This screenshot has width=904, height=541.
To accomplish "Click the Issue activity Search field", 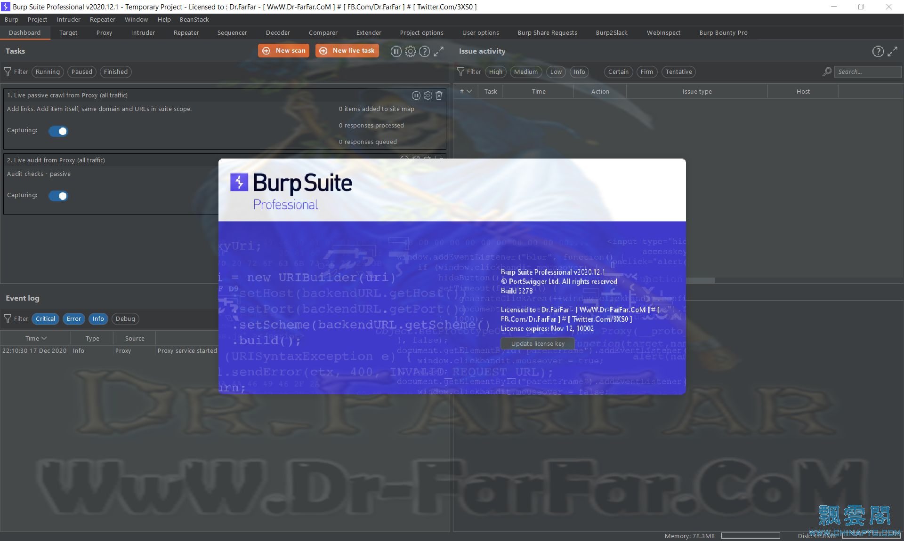I will tap(868, 72).
